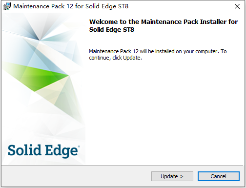Image resolution: width=246 pixels, height=188 pixels.
Task: Click the horizontal separator line above the buttons
Action: 123,166
